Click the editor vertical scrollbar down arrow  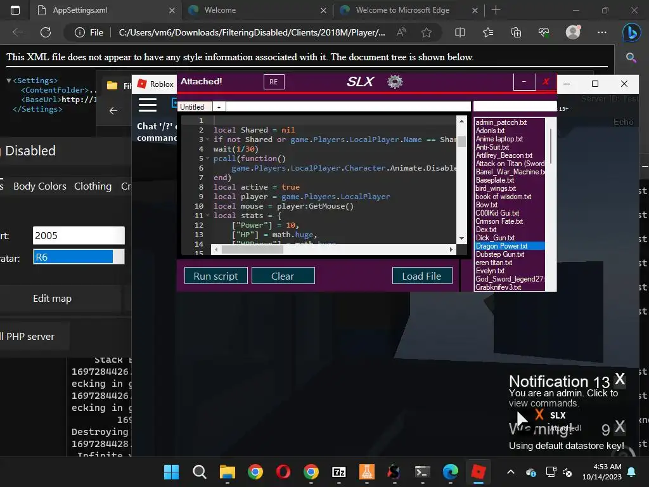(x=461, y=238)
